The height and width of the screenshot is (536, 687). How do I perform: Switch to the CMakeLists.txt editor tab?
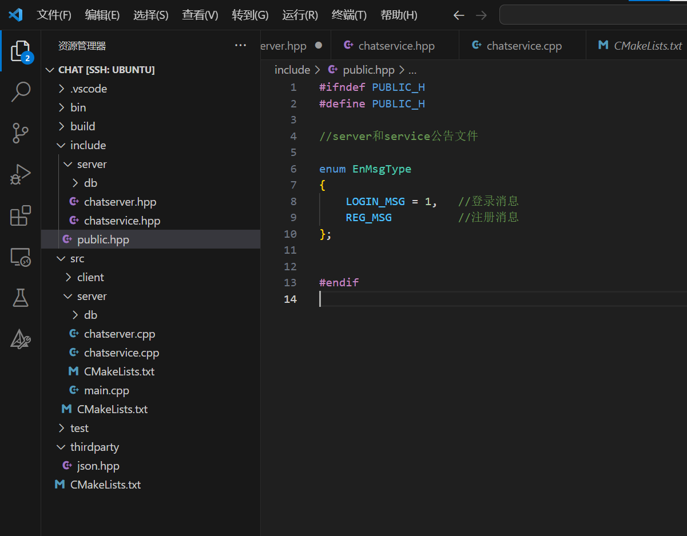(647, 46)
